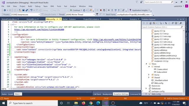Open the Breakpoints tab
The width and height of the screenshot is (189, 106).
pyautogui.click(x=107, y=94)
